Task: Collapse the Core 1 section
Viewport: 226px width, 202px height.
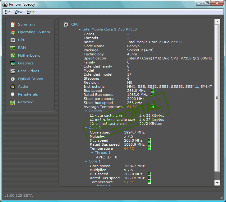Action: 86,162
